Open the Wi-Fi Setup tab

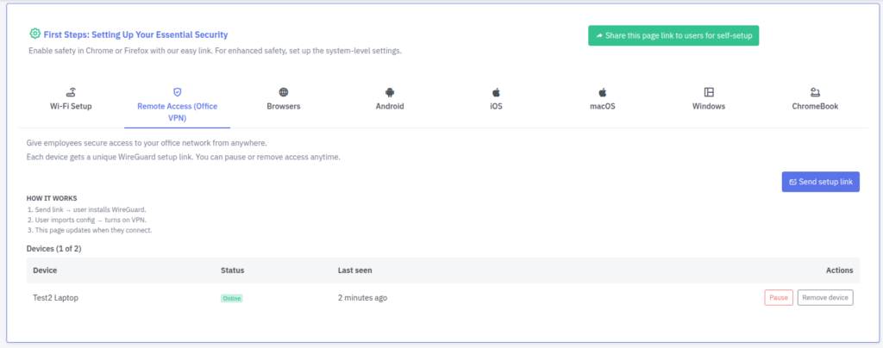coord(71,107)
